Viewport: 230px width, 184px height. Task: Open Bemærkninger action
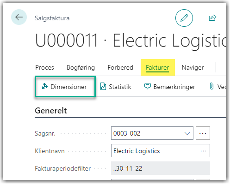tap(170, 87)
